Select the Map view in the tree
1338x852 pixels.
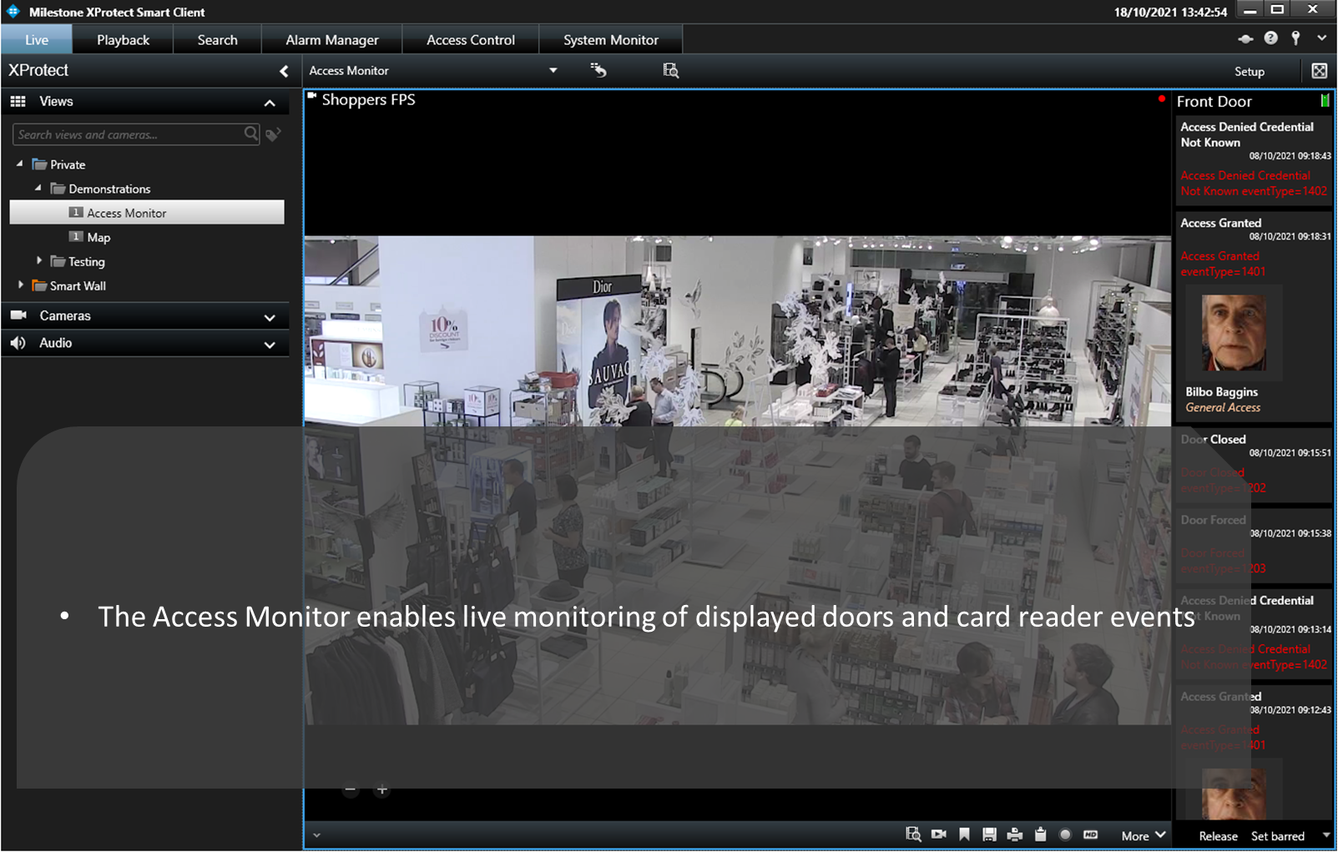click(98, 237)
